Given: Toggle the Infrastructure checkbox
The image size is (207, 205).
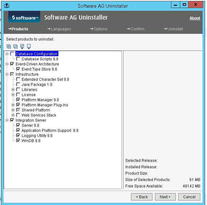Looking at the screenshot, I should 12,74.
